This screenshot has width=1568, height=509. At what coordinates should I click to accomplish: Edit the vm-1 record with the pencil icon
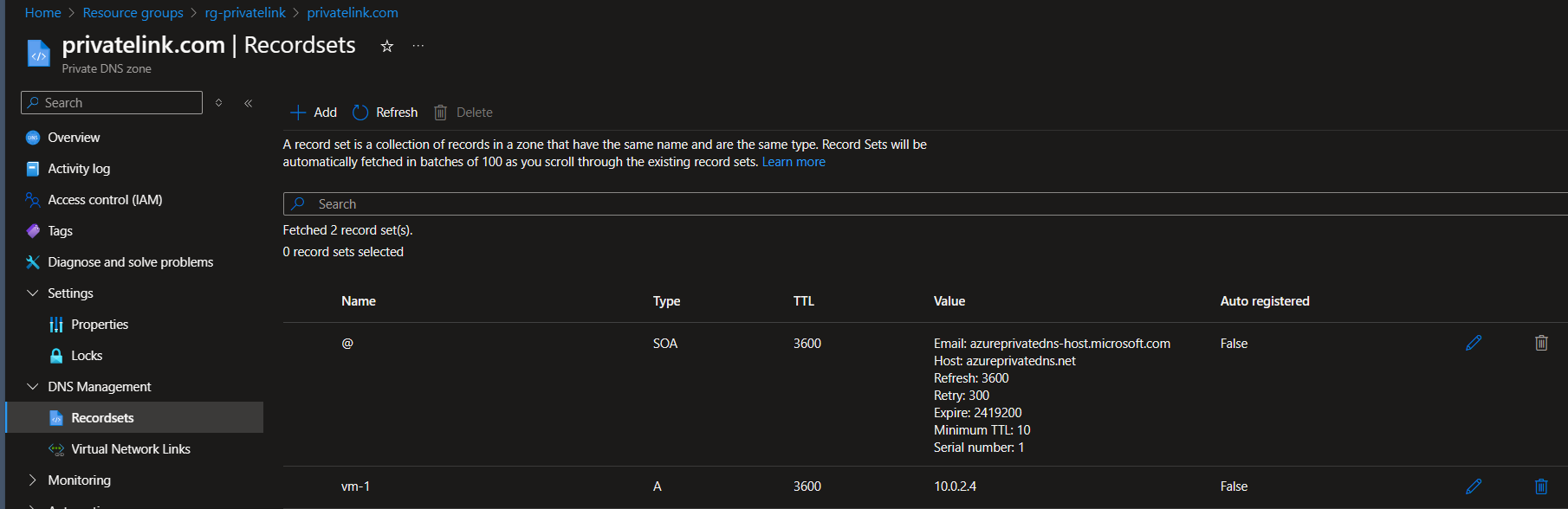[1474, 486]
